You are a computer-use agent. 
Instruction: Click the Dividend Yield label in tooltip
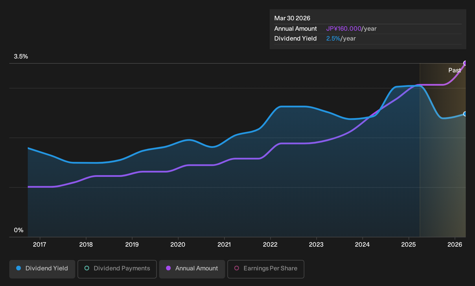click(295, 38)
